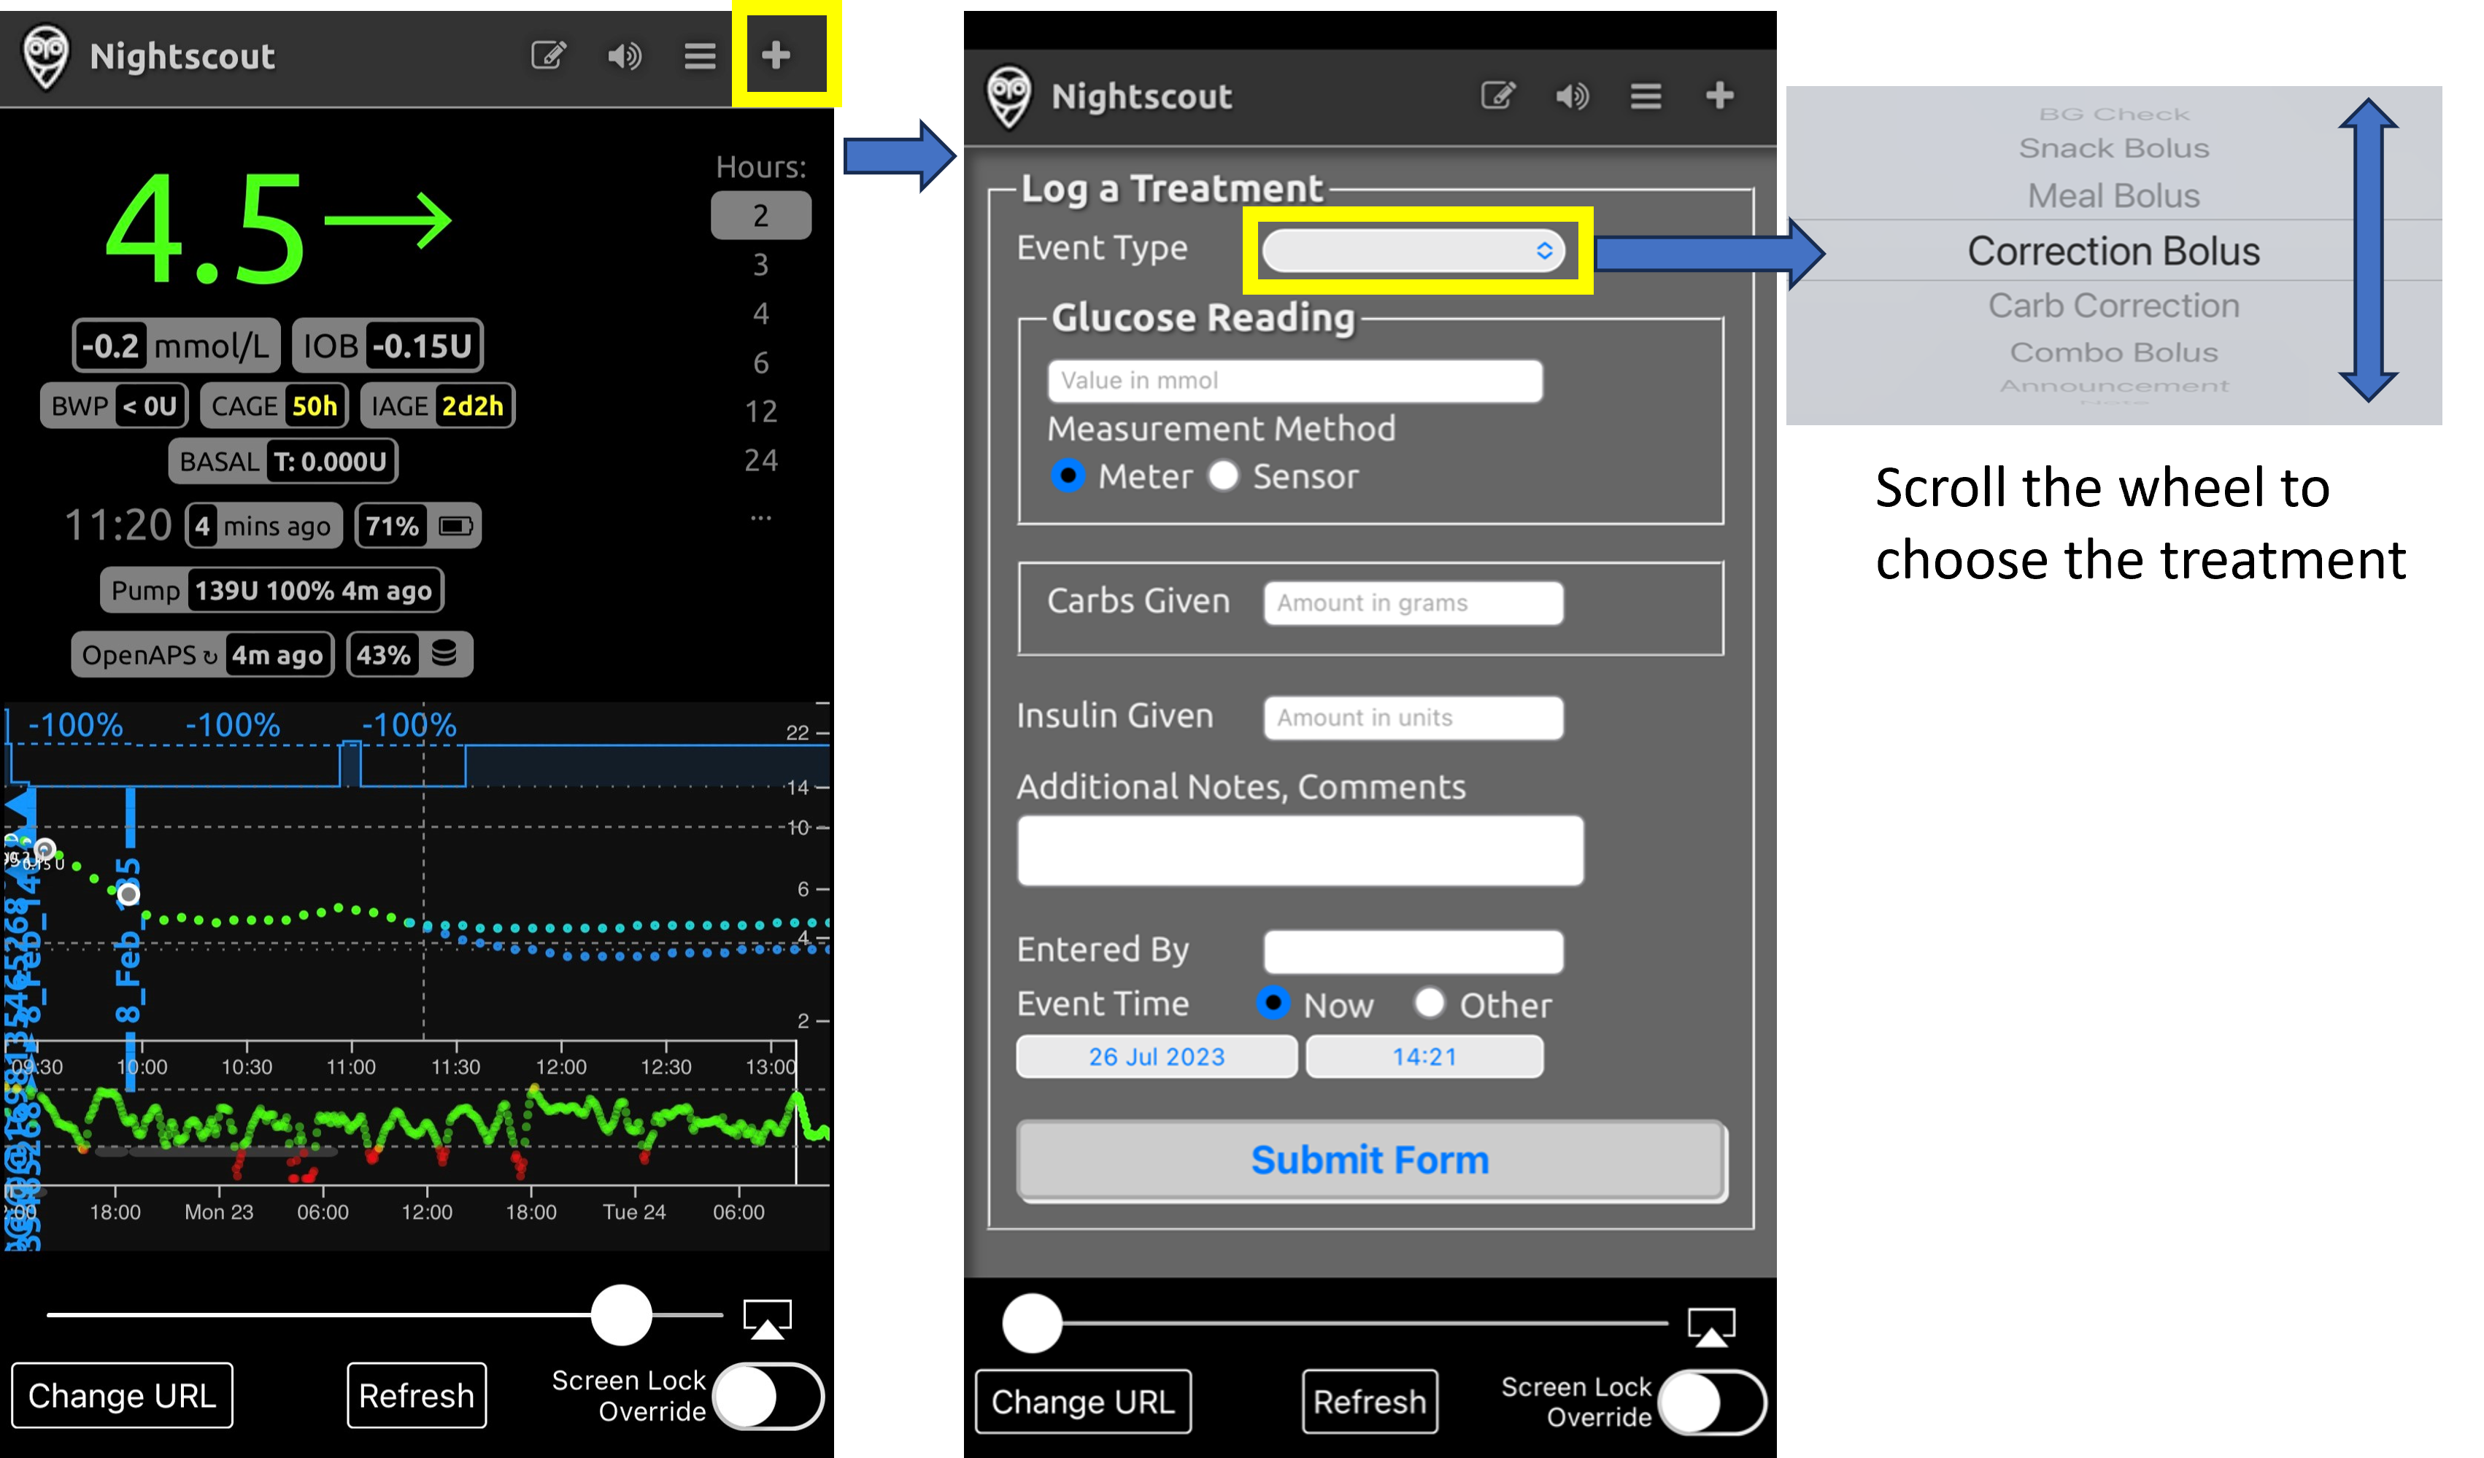Open Nightscout logo in left dashboard
This screenshot has width=2484, height=1458.
click(x=45, y=57)
